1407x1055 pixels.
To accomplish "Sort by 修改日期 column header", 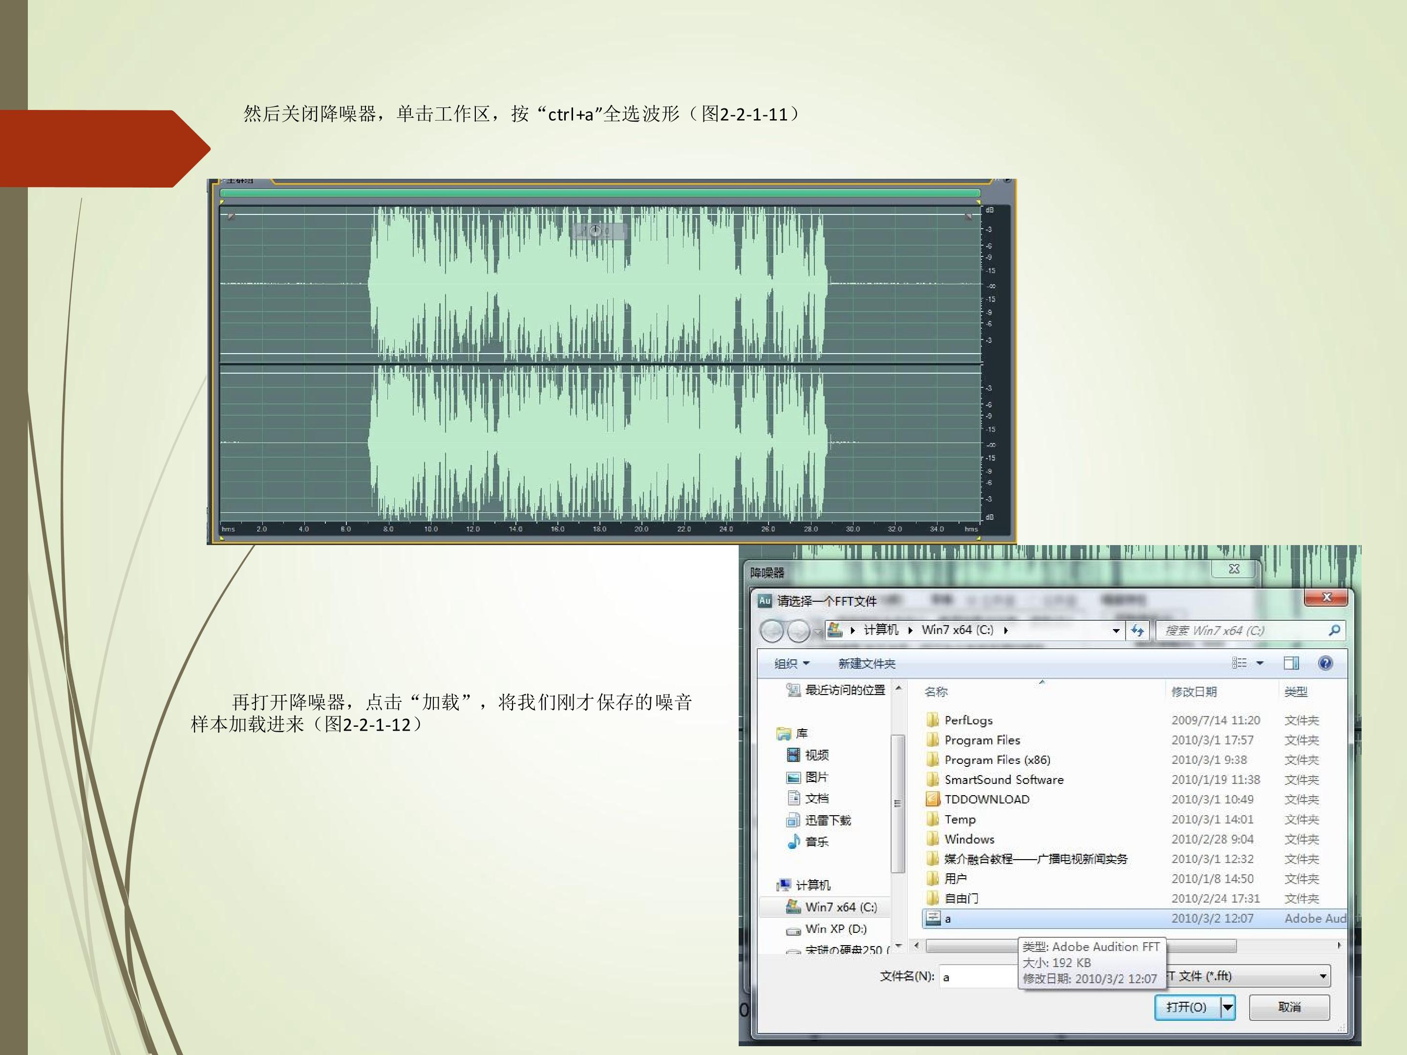I will 1194,691.
